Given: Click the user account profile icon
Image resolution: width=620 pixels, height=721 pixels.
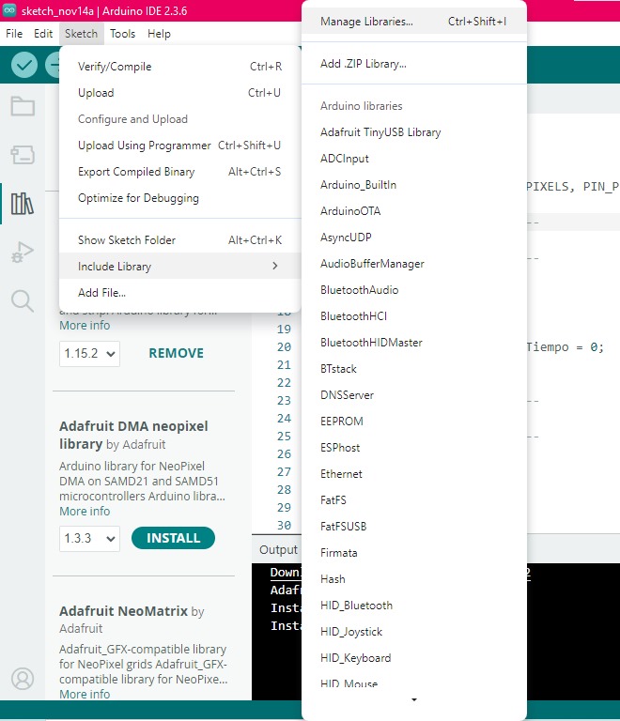Looking at the screenshot, I should (x=23, y=678).
